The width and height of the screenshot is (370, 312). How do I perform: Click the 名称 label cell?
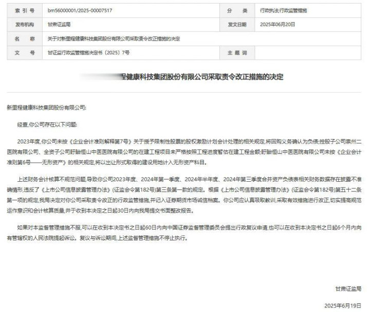click(25, 39)
